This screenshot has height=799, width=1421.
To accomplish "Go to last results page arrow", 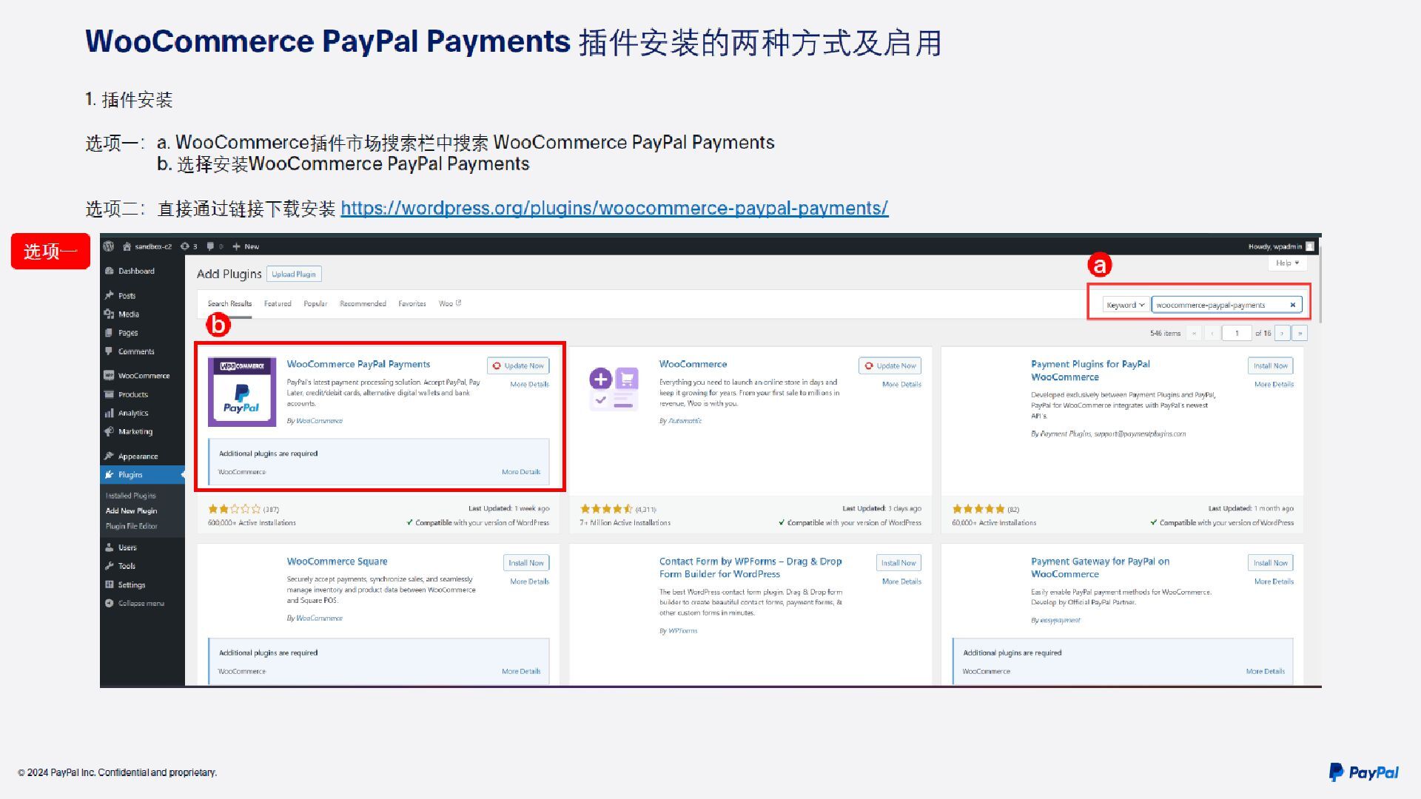I will [x=1300, y=333].
